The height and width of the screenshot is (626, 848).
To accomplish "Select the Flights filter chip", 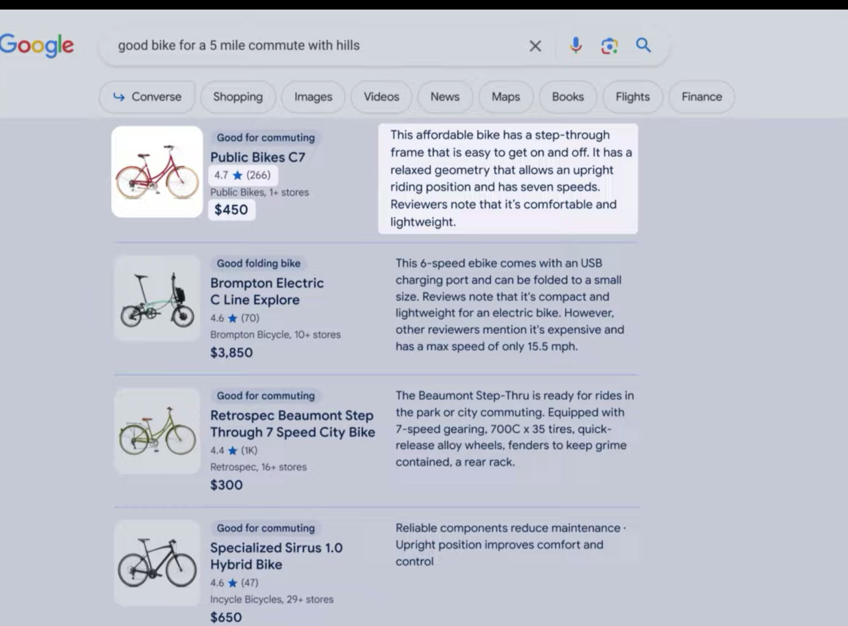I will pyautogui.click(x=632, y=97).
